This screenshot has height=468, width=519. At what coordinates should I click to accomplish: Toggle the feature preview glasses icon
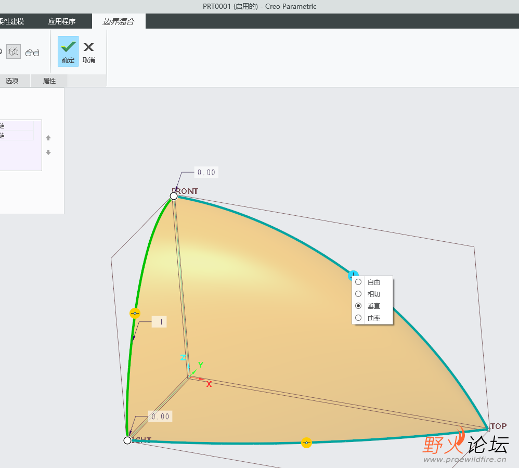point(32,53)
